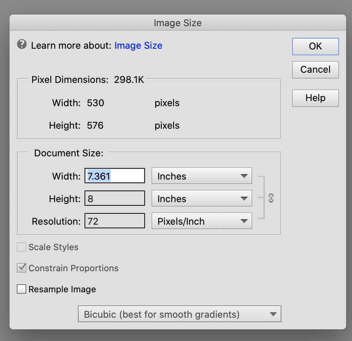
Task: Enable the Resample Image checkbox
Action: coord(22,289)
